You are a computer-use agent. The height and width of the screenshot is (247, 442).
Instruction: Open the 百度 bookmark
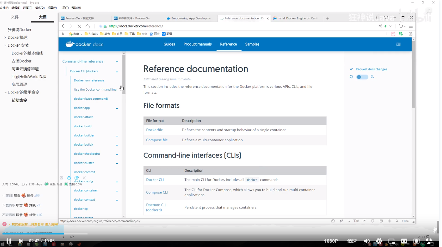pos(154,34)
